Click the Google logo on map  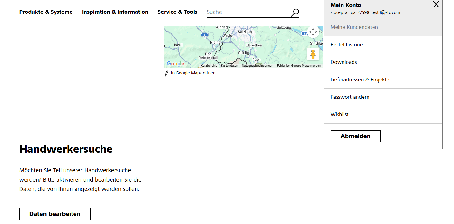[x=175, y=64]
